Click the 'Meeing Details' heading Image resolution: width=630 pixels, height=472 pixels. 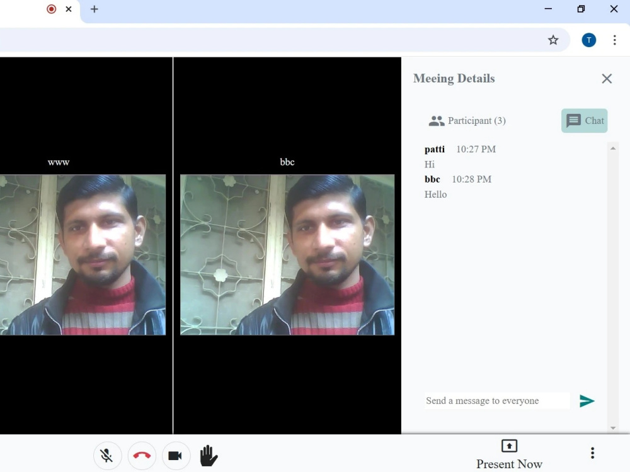(x=454, y=78)
